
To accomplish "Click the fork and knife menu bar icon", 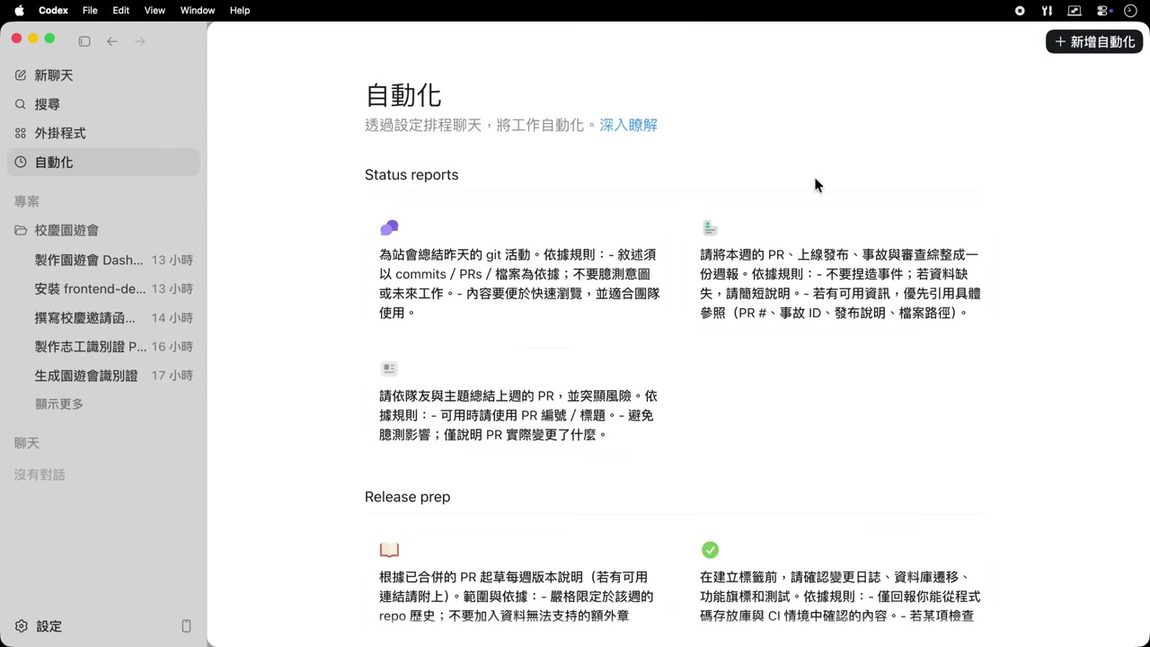I will [1047, 11].
